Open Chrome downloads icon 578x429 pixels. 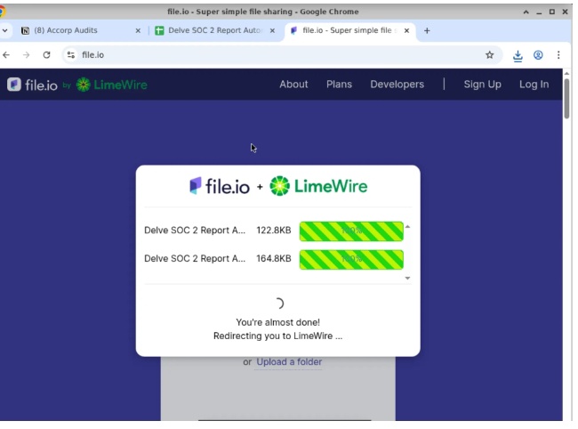[x=518, y=55]
